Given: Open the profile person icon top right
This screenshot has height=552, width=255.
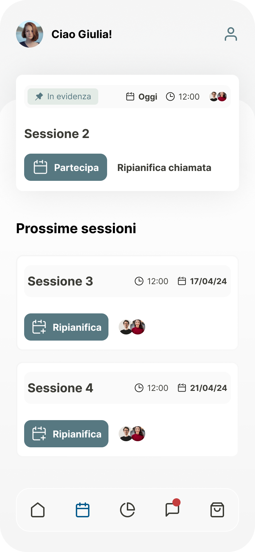Looking at the screenshot, I should point(231,34).
